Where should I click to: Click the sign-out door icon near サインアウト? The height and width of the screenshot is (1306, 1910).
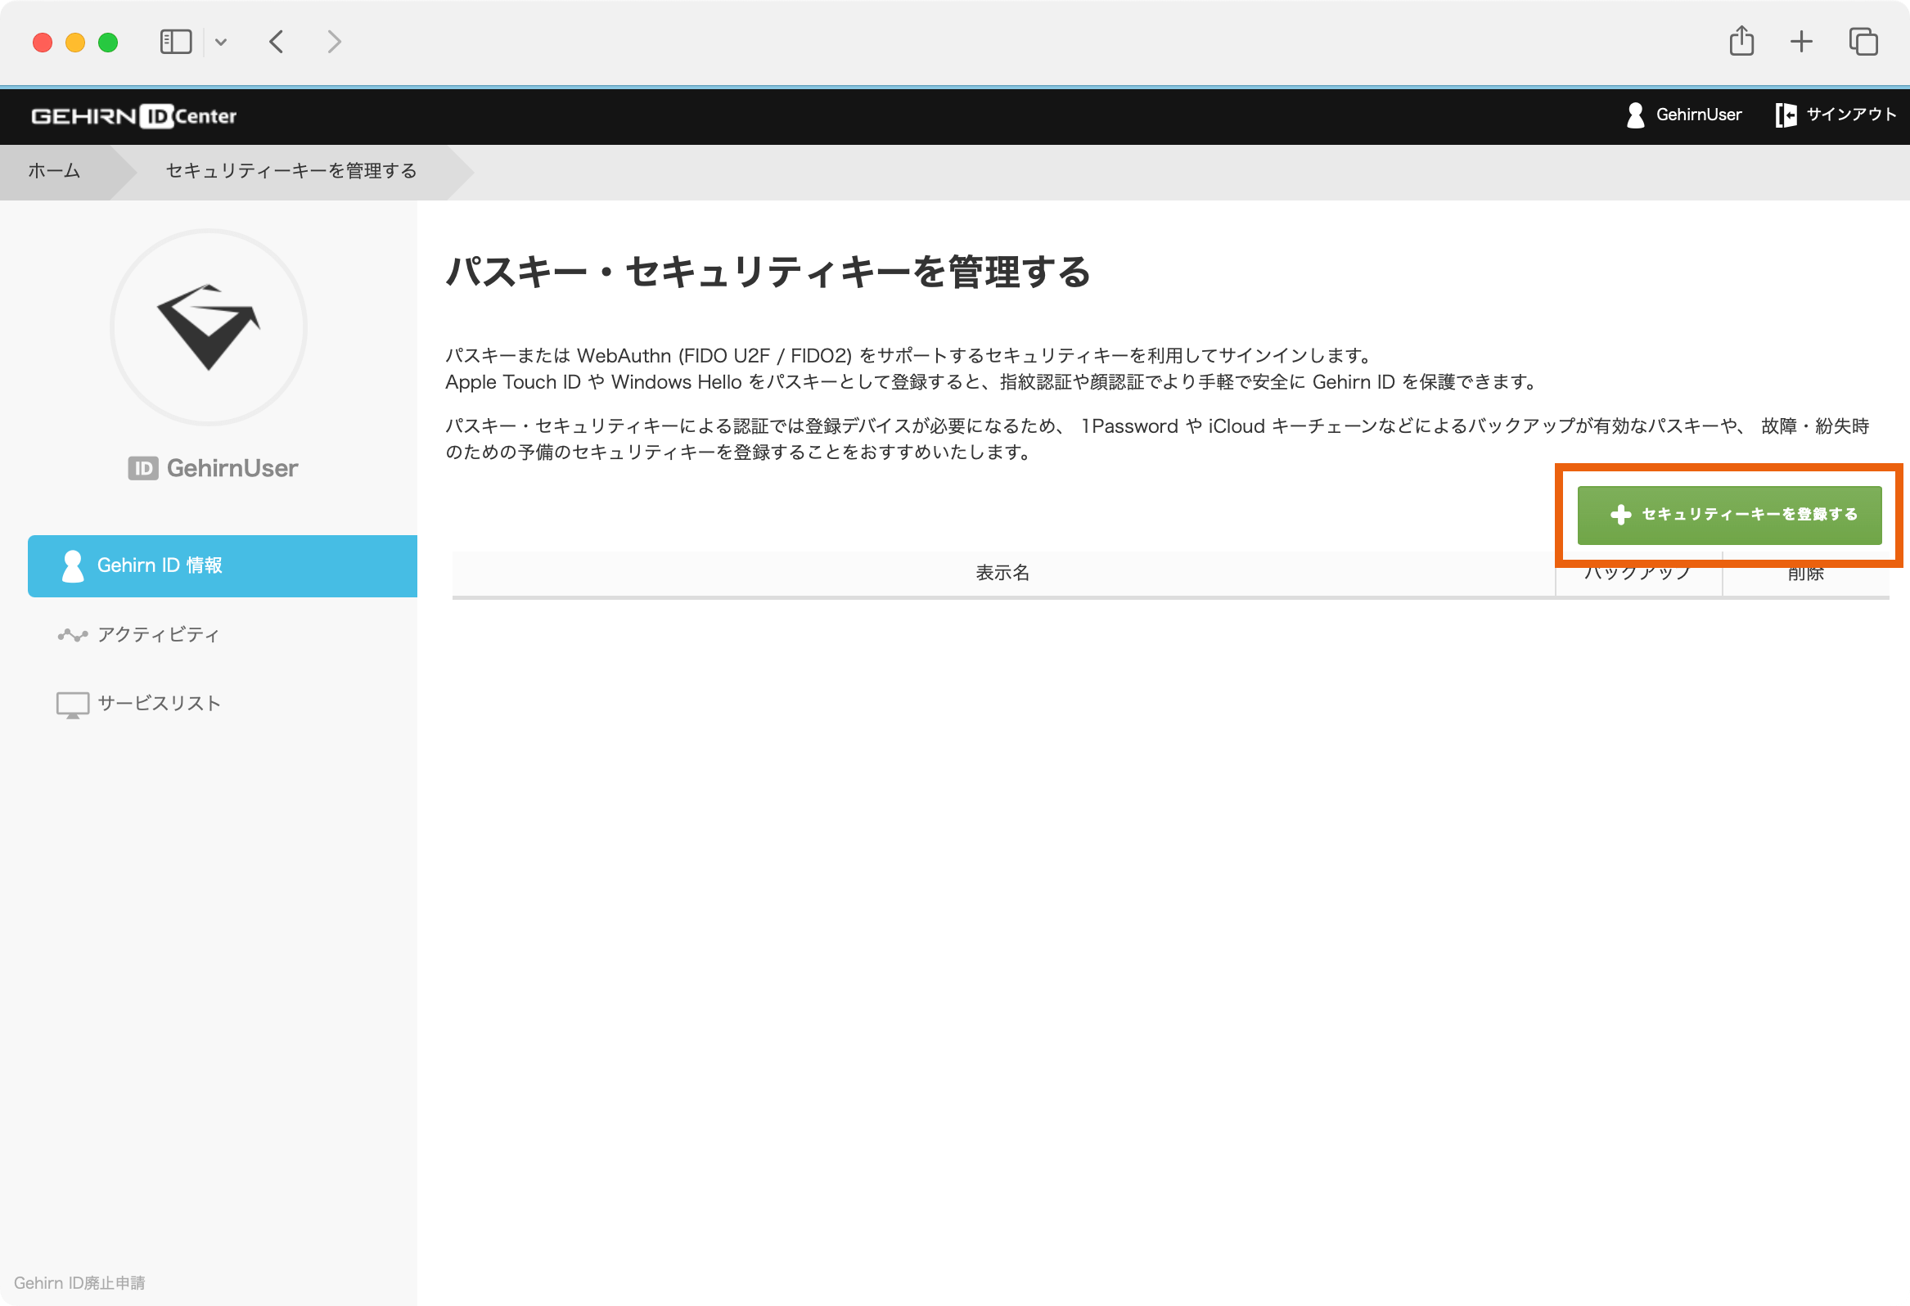coord(1786,115)
